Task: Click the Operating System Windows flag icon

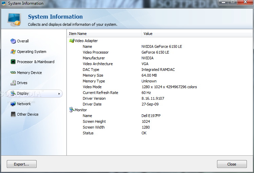Action: (x=13, y=52)
